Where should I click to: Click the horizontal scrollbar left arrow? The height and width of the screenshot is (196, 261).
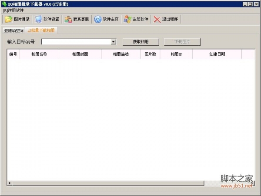pos(10,183)
